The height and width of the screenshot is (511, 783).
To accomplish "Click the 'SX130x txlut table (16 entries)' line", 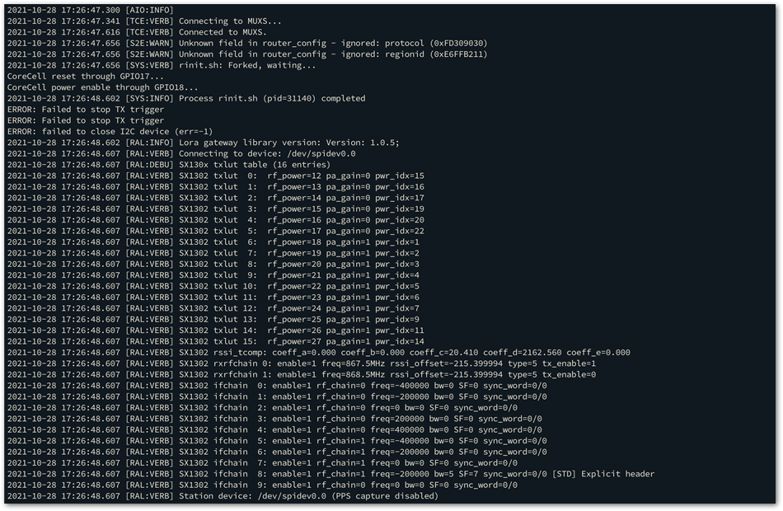I will (169, 164).
